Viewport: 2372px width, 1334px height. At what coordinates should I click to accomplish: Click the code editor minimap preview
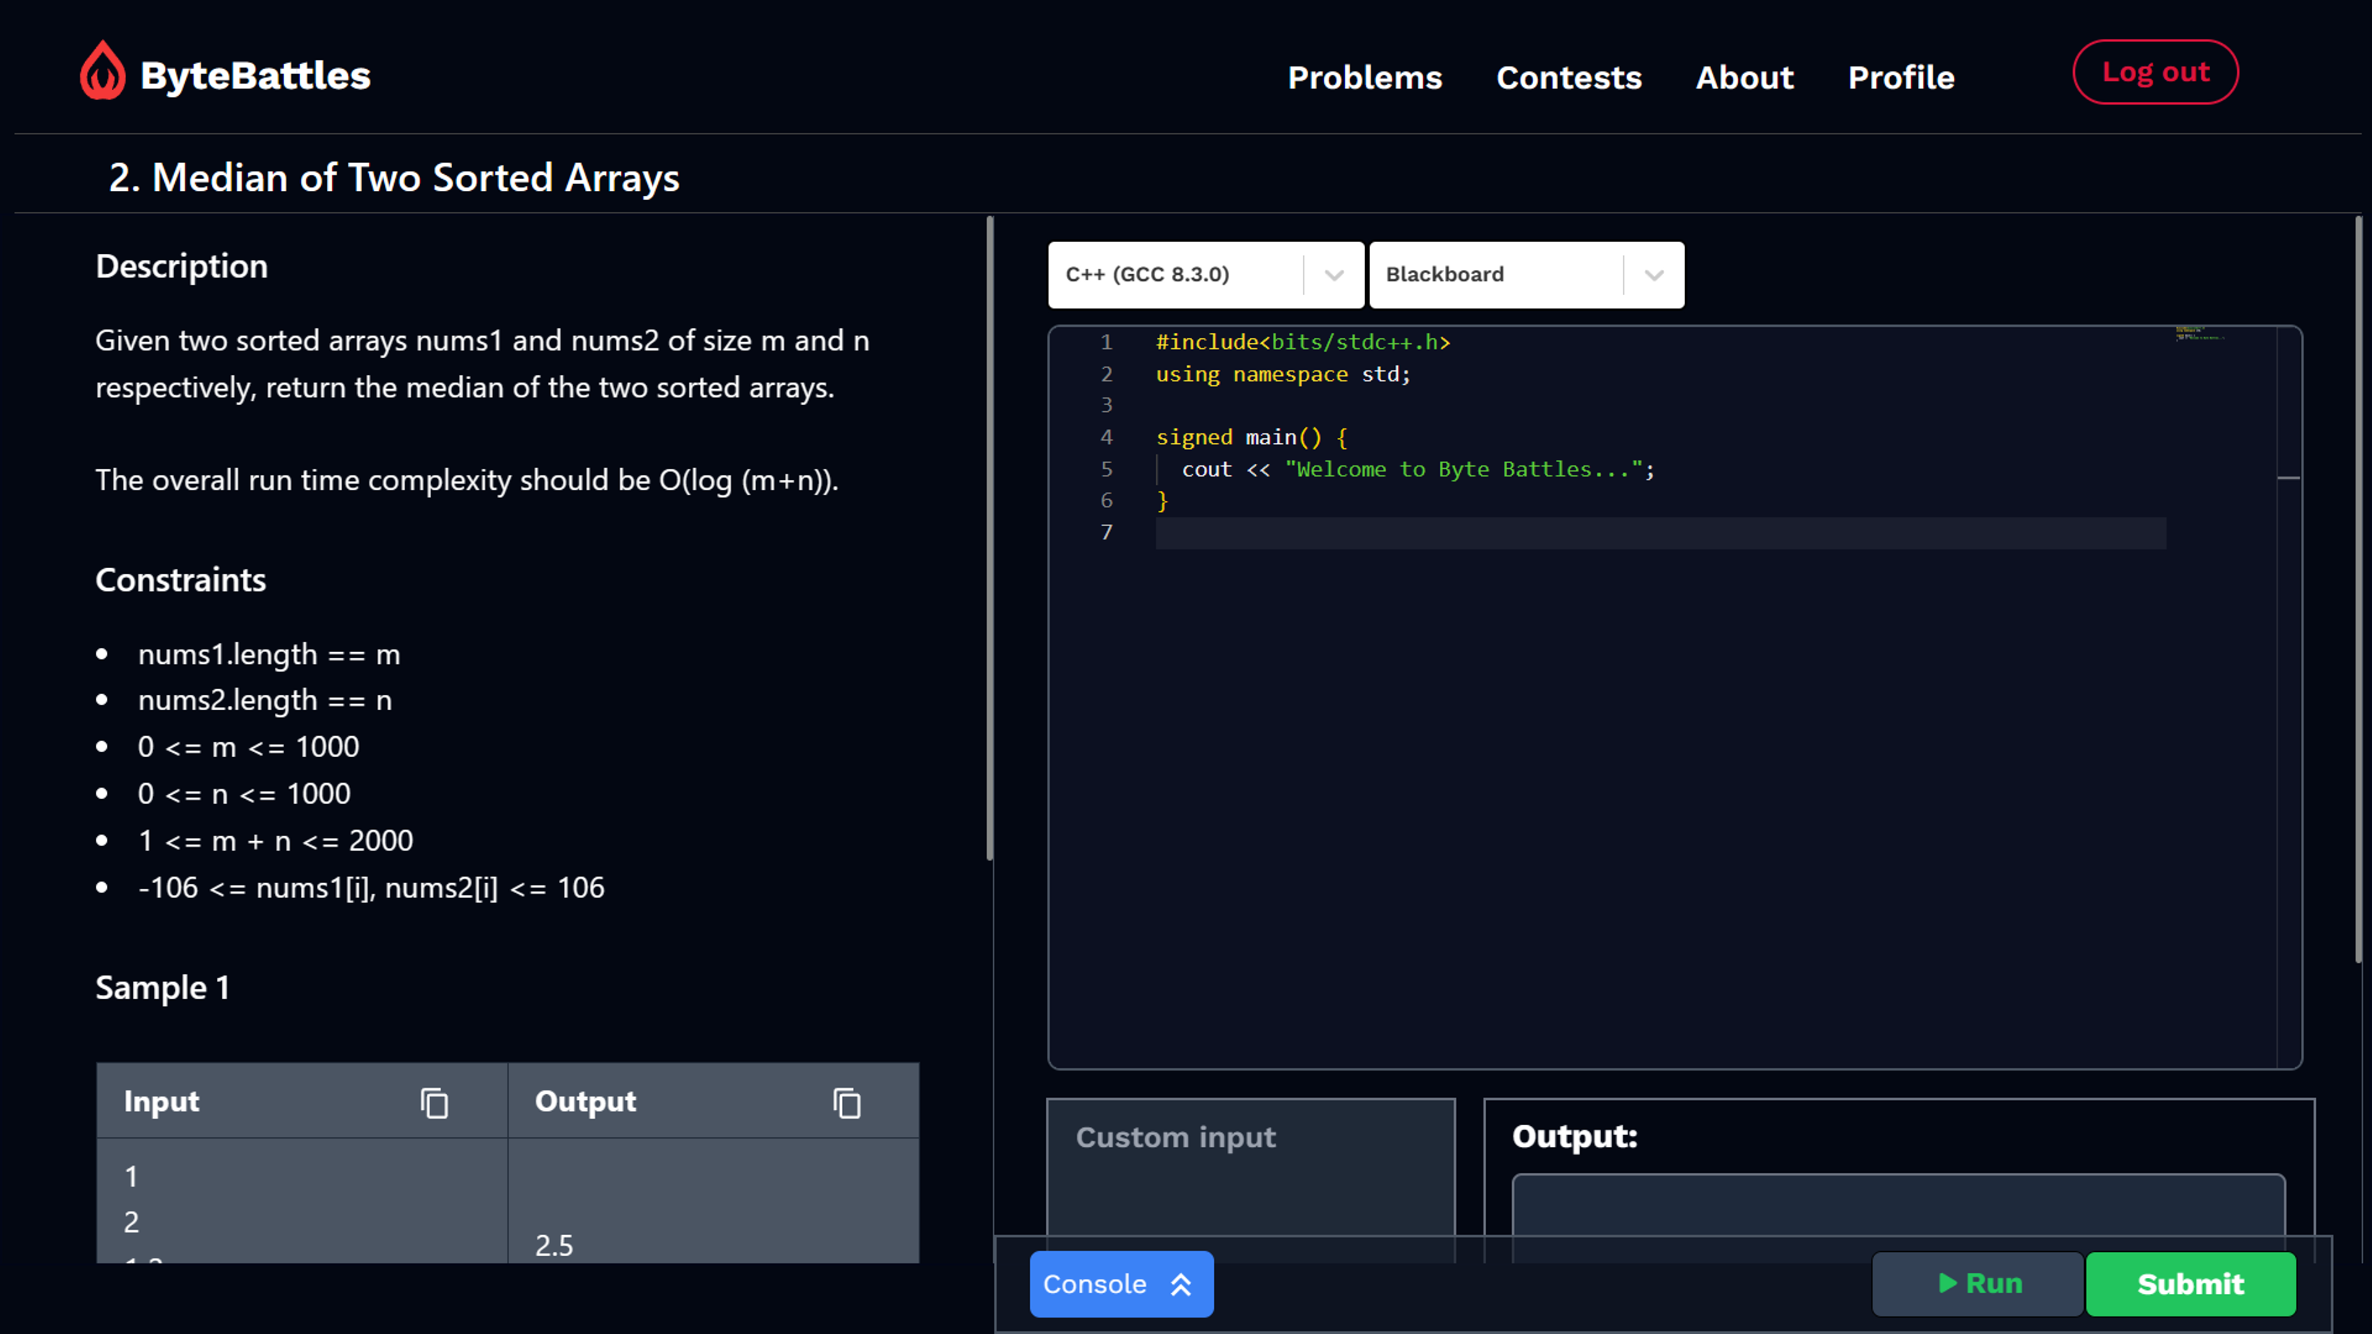(x=2201, y=333)
